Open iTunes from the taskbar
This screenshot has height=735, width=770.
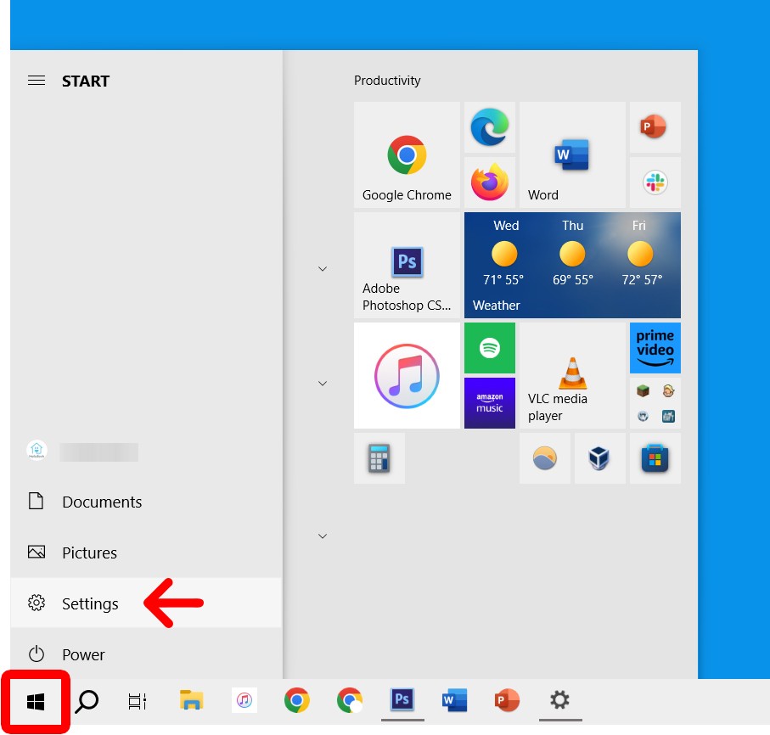[244, 700]
